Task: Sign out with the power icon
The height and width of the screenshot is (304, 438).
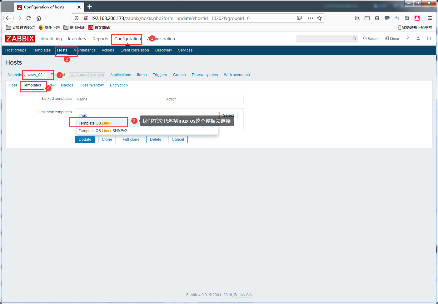Action: click(429, 38)
